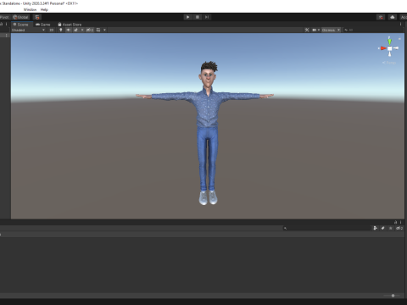The image size is (407, 305).
Task: Switch to the Game tab
Action: 43,25
